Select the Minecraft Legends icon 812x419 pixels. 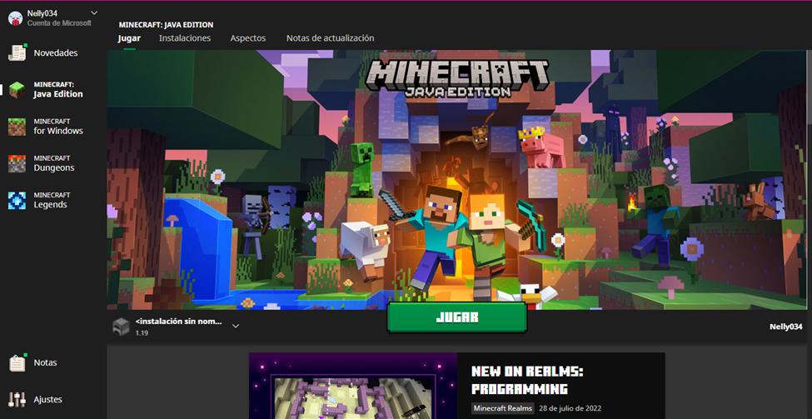17,200
